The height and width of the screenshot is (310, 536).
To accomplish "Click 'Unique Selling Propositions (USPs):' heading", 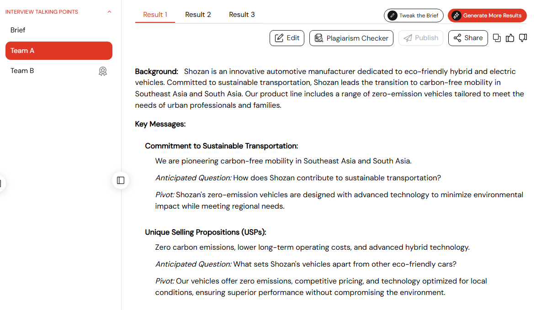I will 206,232.
